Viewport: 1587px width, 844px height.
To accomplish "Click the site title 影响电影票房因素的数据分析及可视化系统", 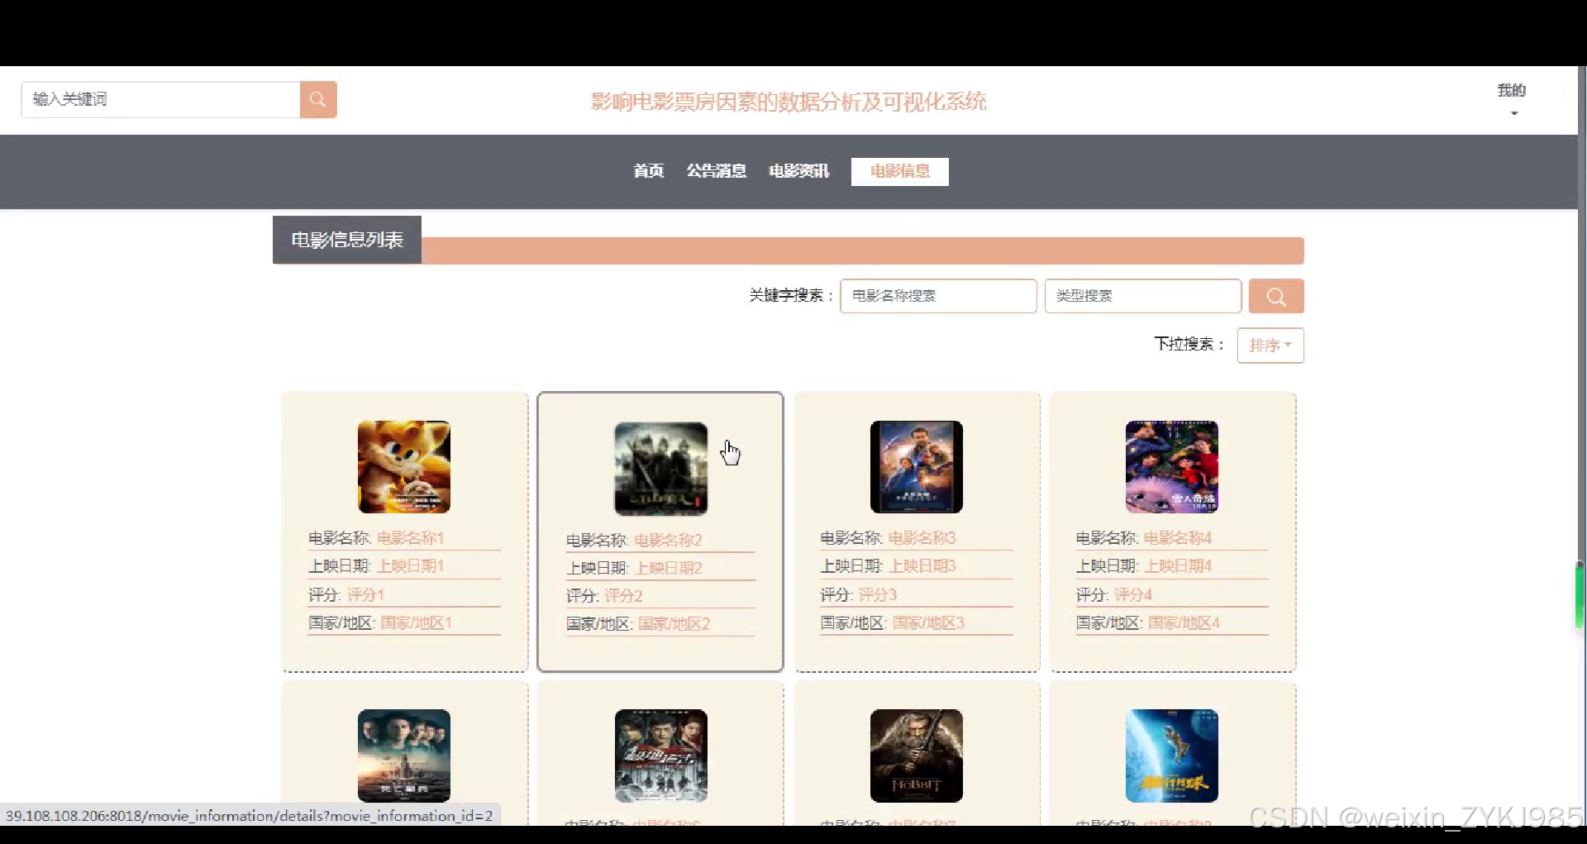I will [789, 102].
